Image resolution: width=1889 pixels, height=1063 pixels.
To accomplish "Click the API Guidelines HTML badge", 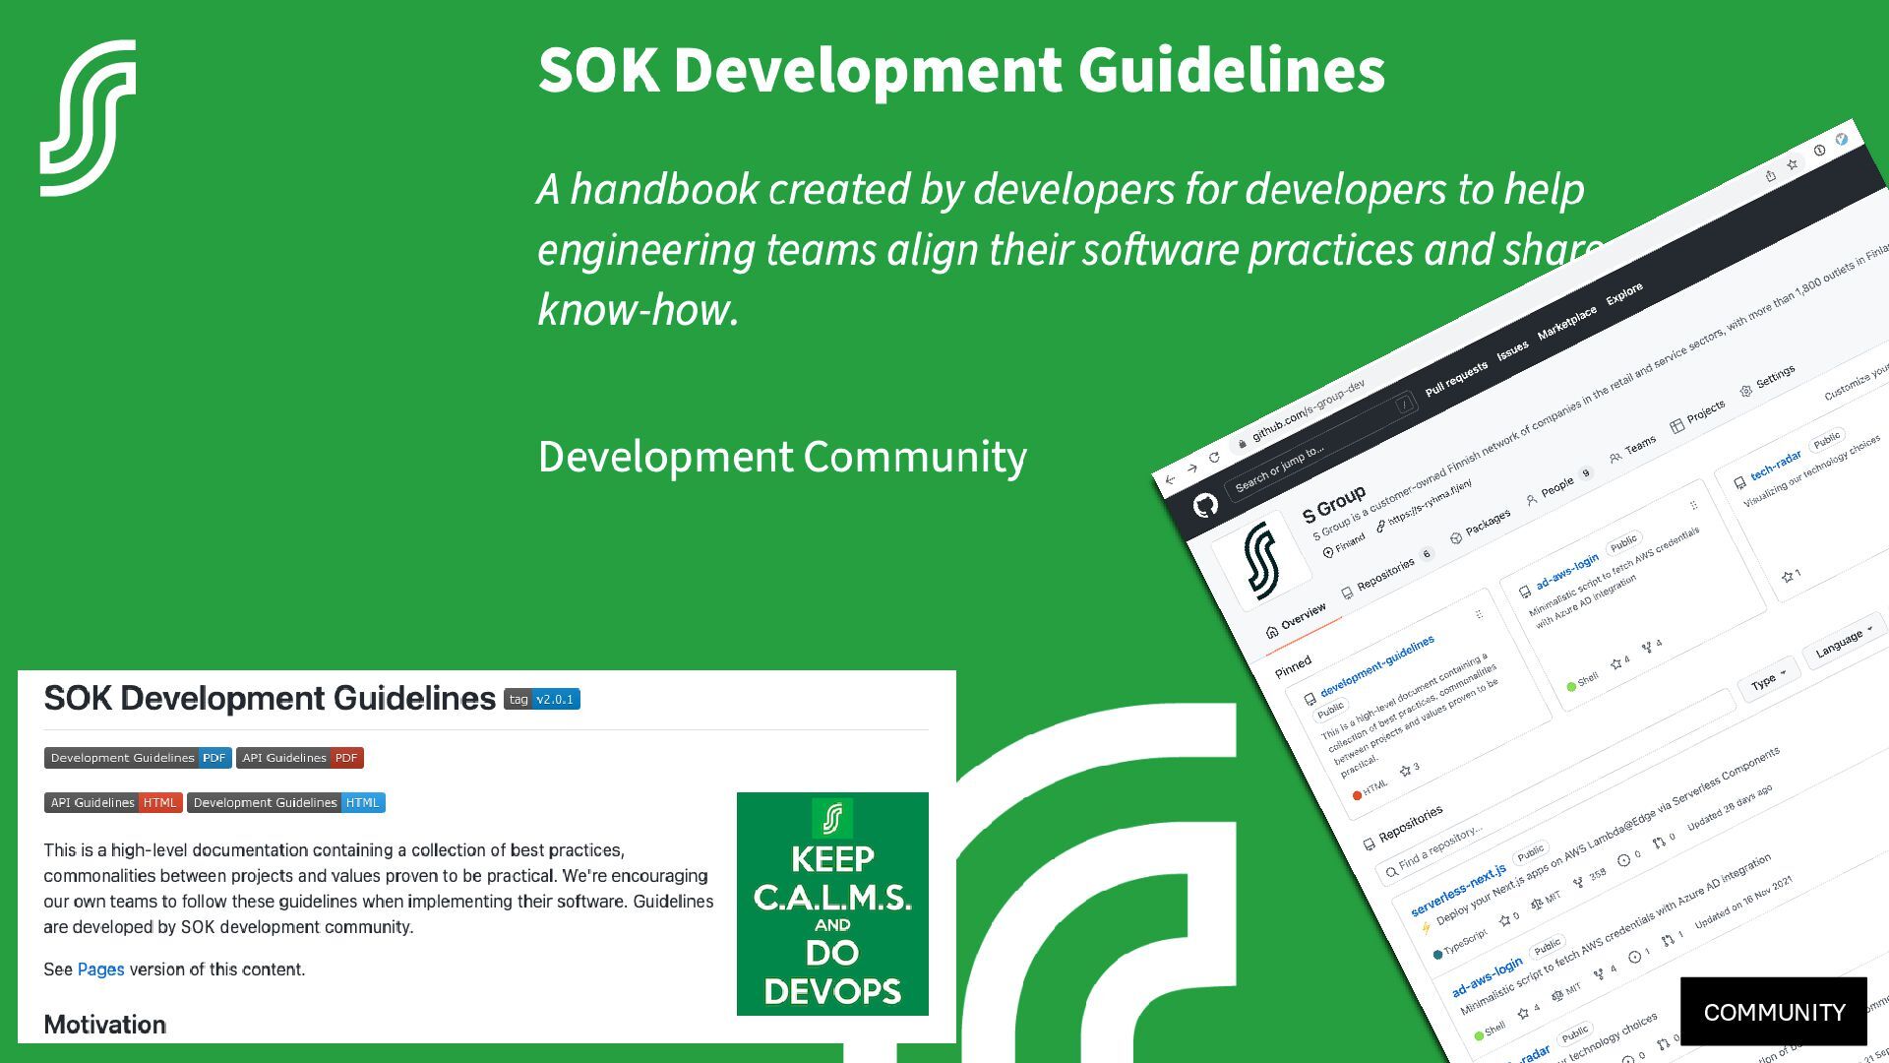I will pos(113,803).
